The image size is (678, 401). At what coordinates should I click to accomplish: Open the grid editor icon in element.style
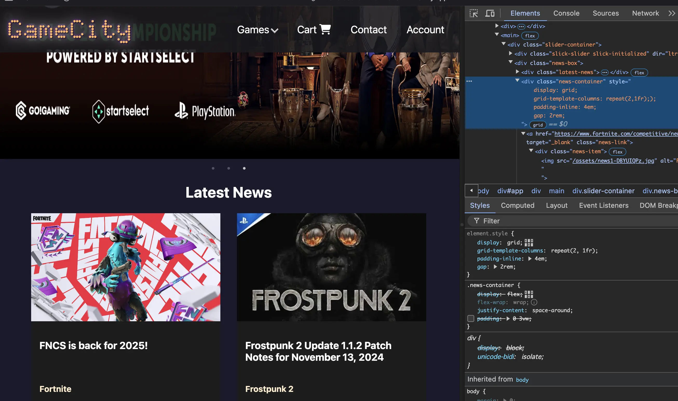pos(529,243)
